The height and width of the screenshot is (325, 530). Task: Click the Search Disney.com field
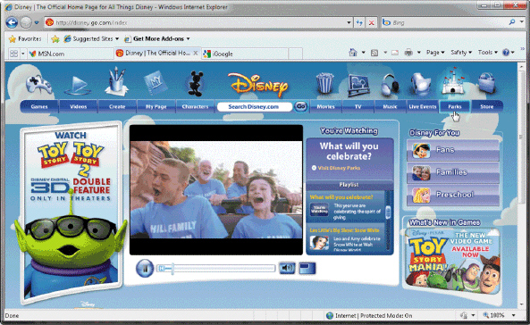click(x=254, y=107)
